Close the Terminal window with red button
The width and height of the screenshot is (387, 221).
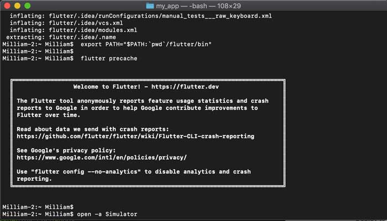(x=7, y=6)
